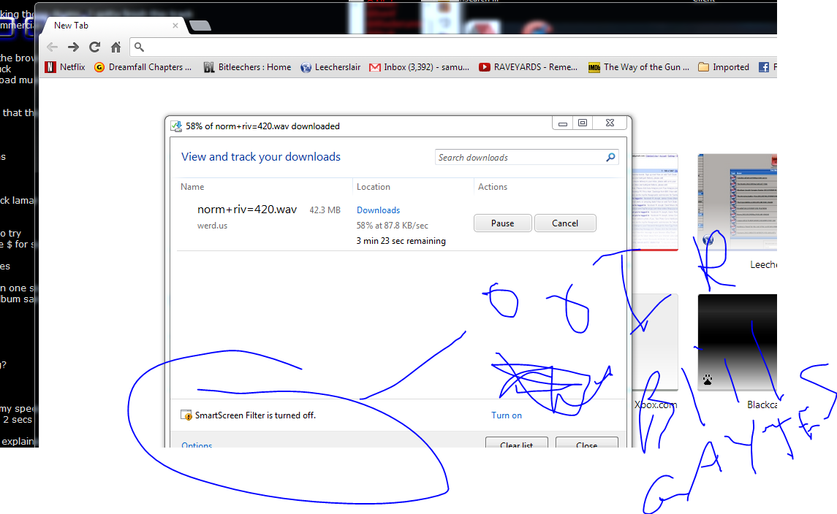Click the Close button in downloads window
This screenshot has height=514, width=837.
pos(587,442)
